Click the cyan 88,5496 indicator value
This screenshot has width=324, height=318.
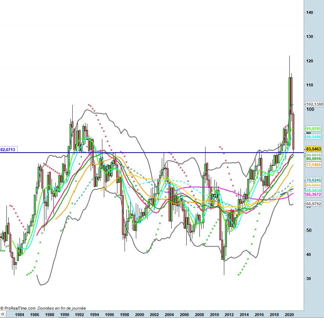click(x=314, y=137)
